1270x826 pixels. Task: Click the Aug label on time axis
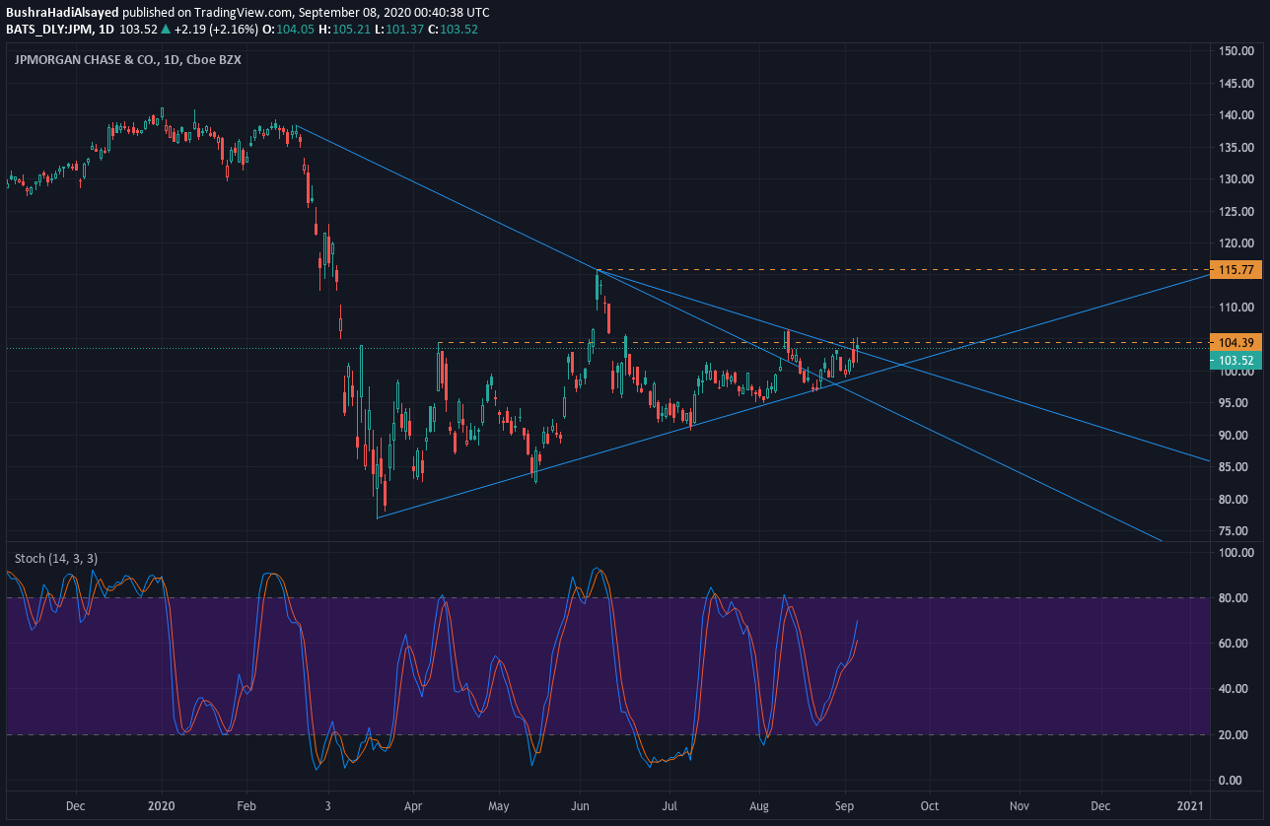tap(760, 805)
